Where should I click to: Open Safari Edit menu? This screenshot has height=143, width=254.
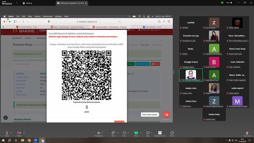coord(23,16)
